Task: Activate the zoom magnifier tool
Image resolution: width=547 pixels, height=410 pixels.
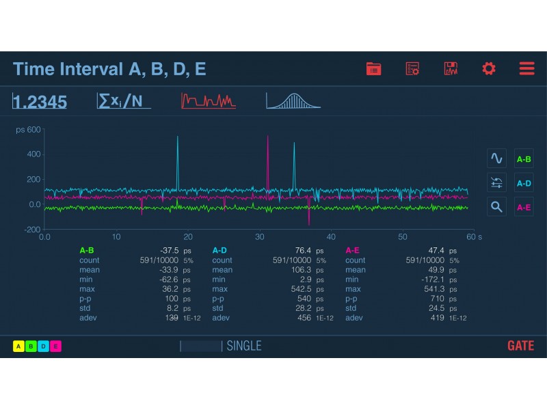Action: [496, 206]
